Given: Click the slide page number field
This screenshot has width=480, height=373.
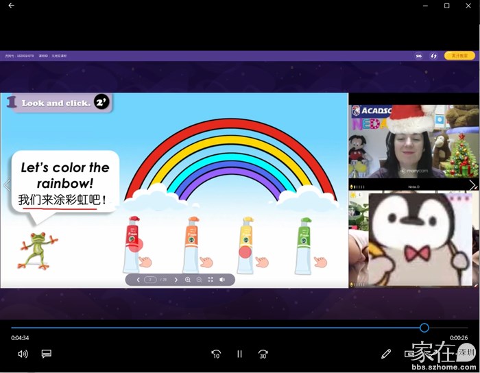Looking at the screenshot, I should point(151,280).
